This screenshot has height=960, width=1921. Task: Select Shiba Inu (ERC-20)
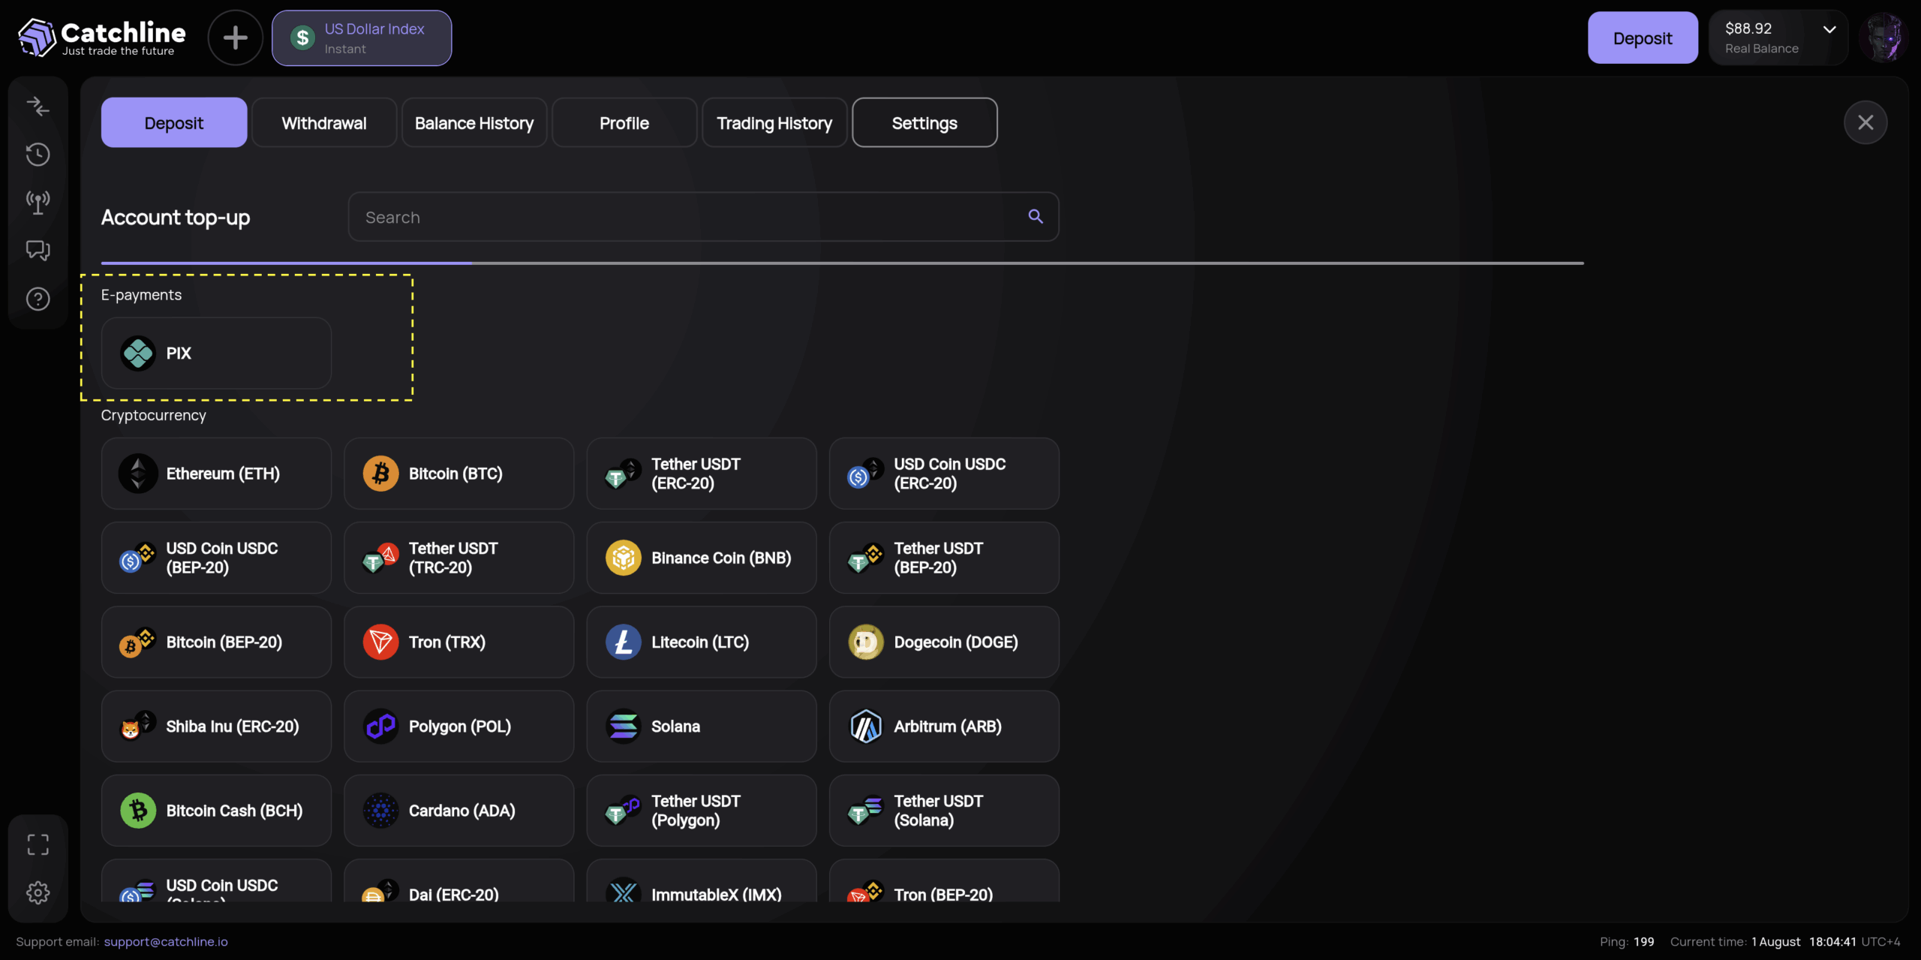[x=216, y=727]
